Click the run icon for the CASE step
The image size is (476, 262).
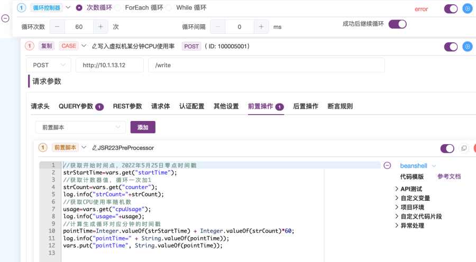tap(468, 46)
